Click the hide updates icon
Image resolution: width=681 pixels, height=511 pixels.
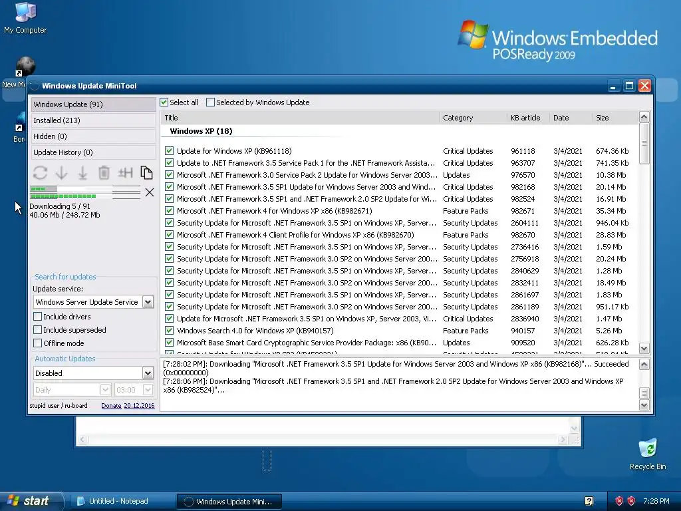pos(125,172)
